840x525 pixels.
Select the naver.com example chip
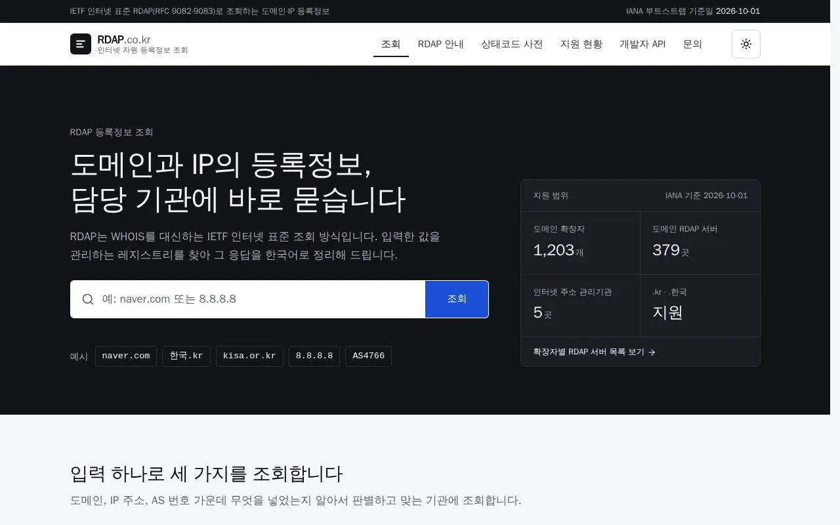pyautogui.click(x=126, y=356)
